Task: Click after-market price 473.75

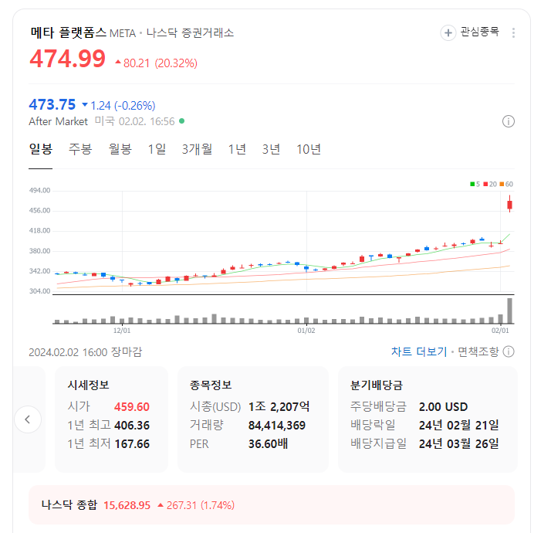Action: tap(52, 104)
